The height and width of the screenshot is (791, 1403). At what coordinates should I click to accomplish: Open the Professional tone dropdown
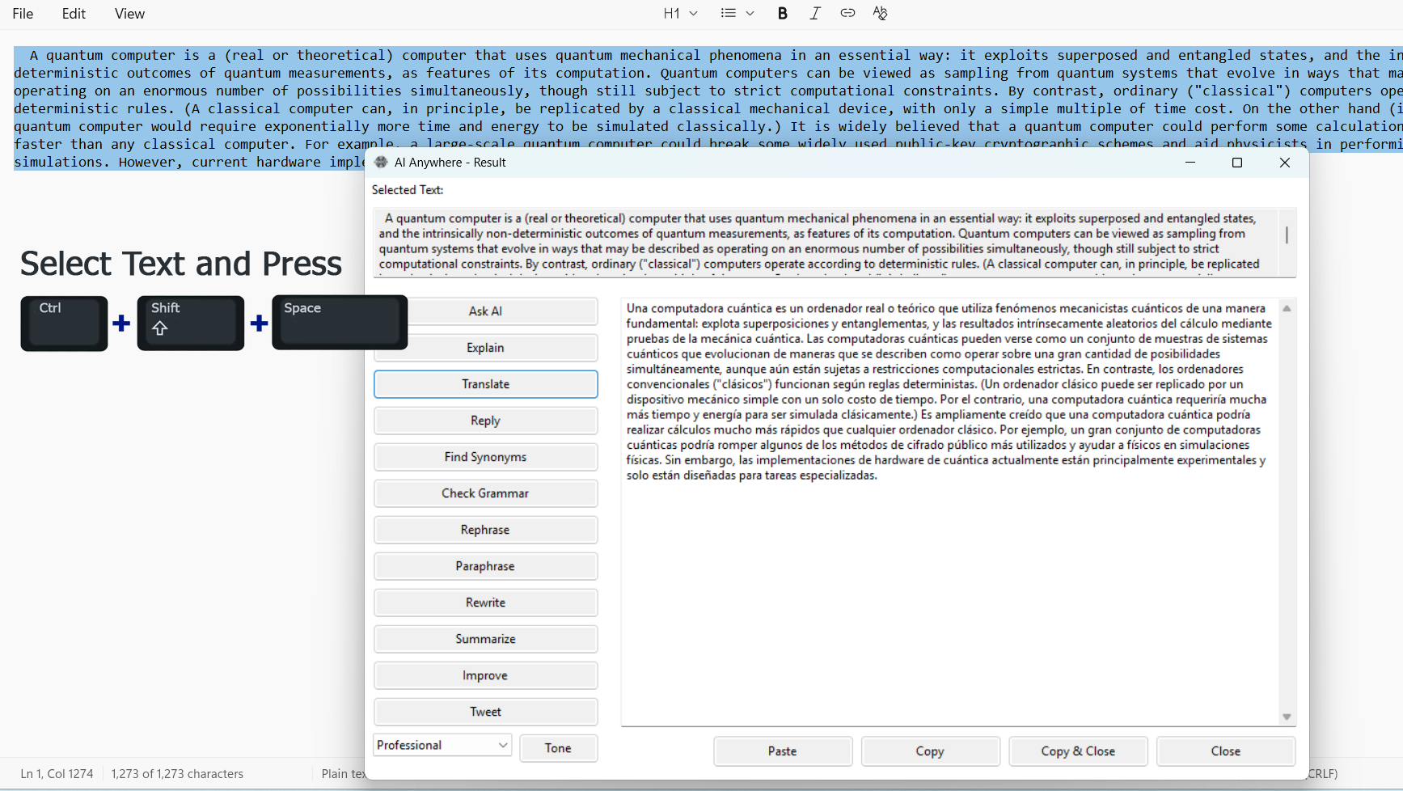click(441, 745)
